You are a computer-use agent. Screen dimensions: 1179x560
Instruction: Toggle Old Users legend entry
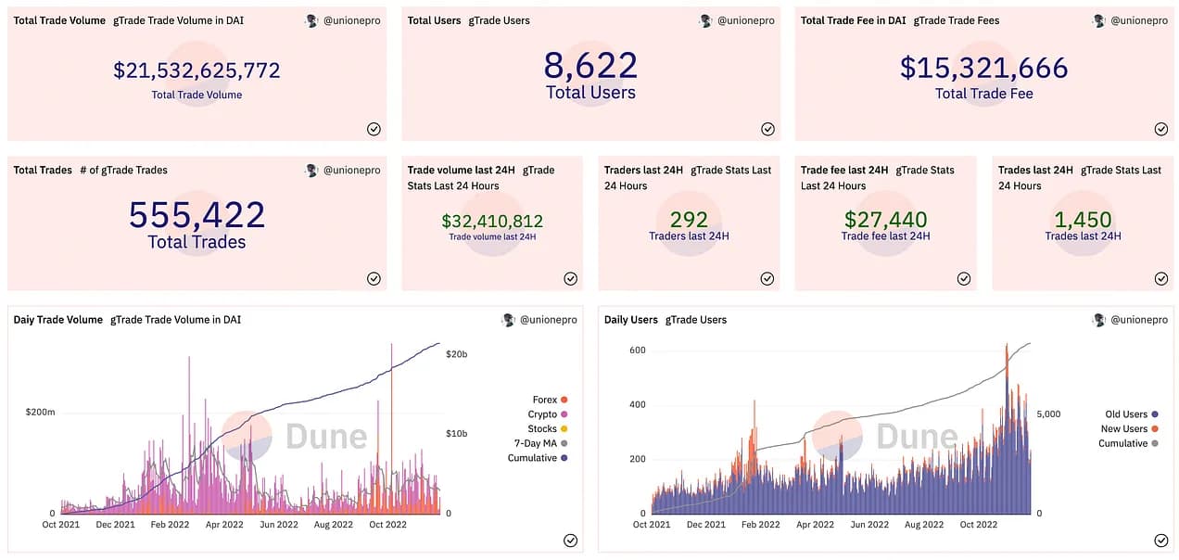(x=1132, y=414)
